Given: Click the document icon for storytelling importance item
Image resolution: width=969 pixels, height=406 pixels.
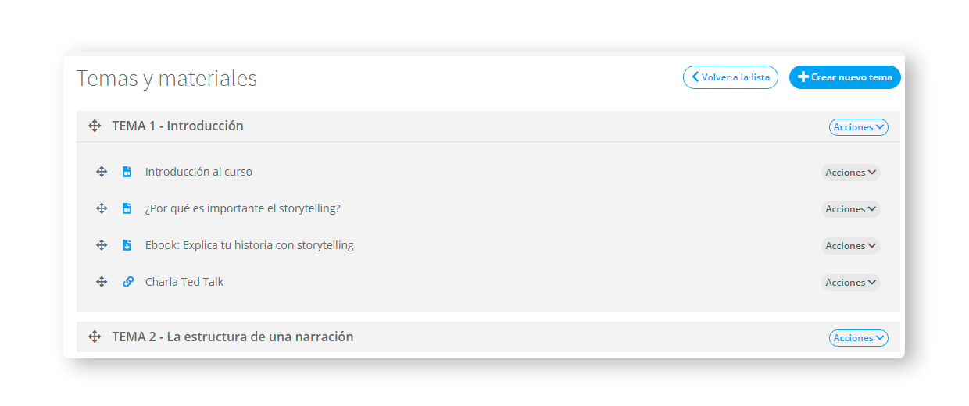Looking at the screenshot, I should coord(127,208).
